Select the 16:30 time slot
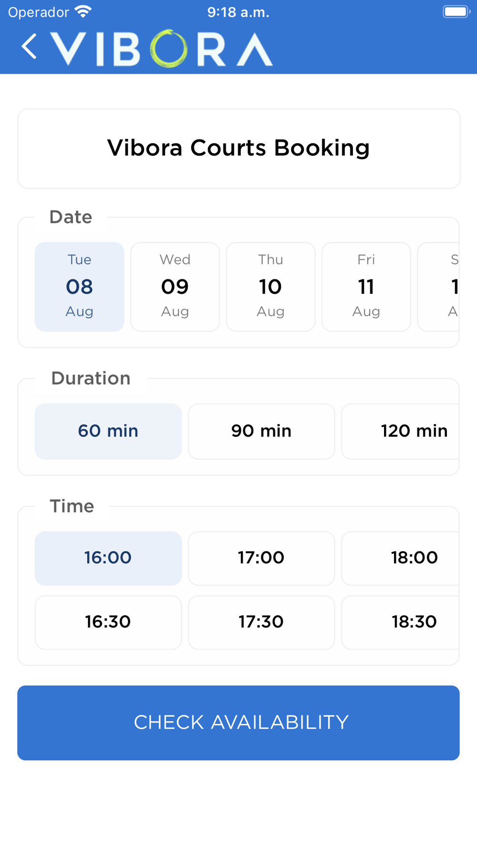Viewport: 477px width, 848px height. tap(108, 622)
